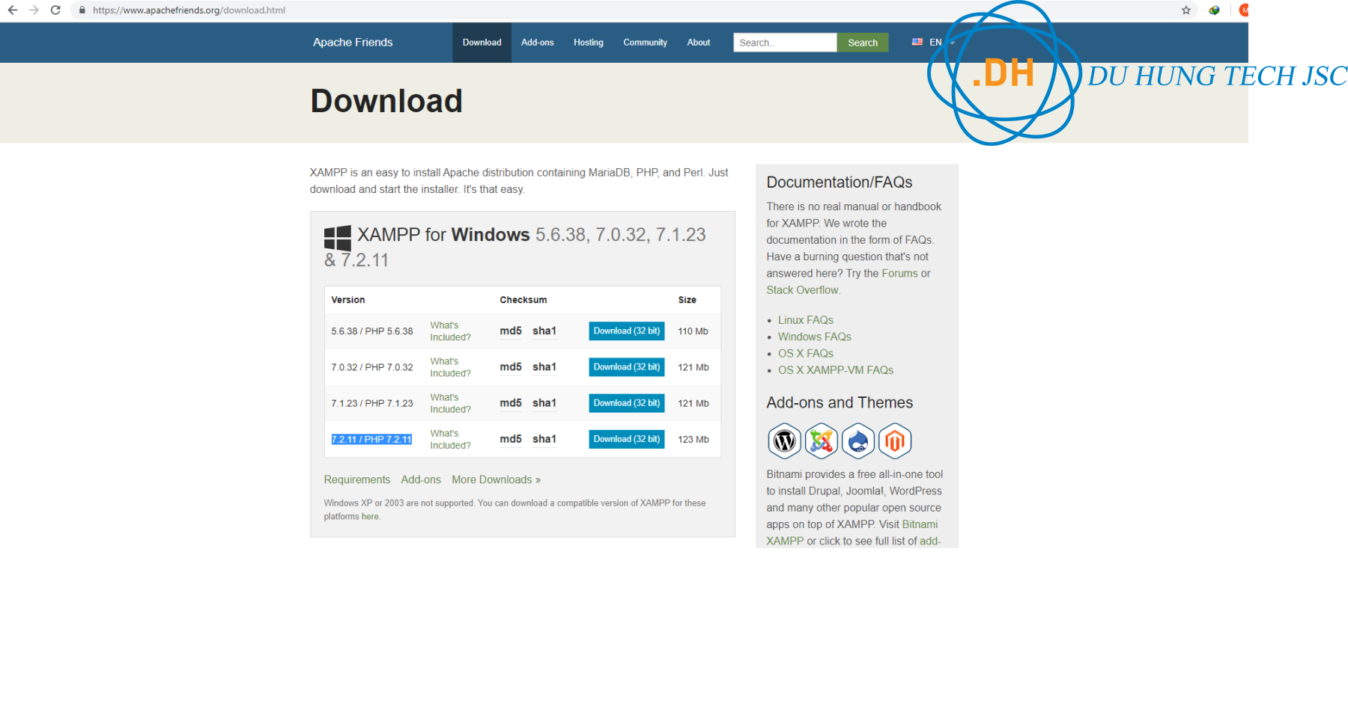The image size is (1348, 721).
Task: Bookmark this page with the star icon
Action: (1186, 10)
